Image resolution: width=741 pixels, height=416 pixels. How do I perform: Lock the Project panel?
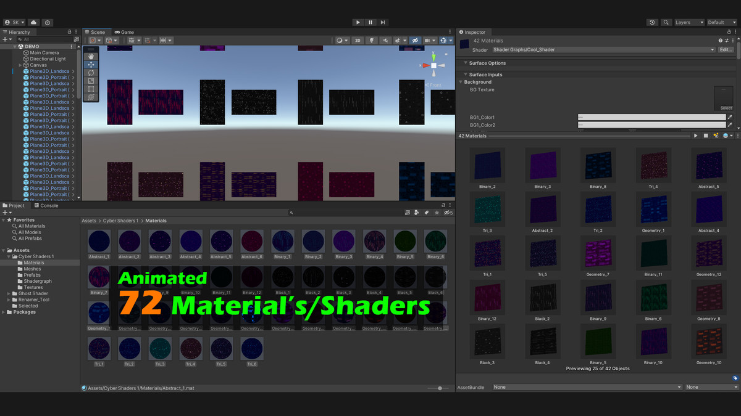[443, 205]
